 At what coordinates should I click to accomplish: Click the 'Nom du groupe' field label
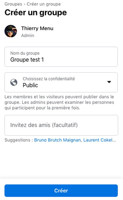[25, 53]
